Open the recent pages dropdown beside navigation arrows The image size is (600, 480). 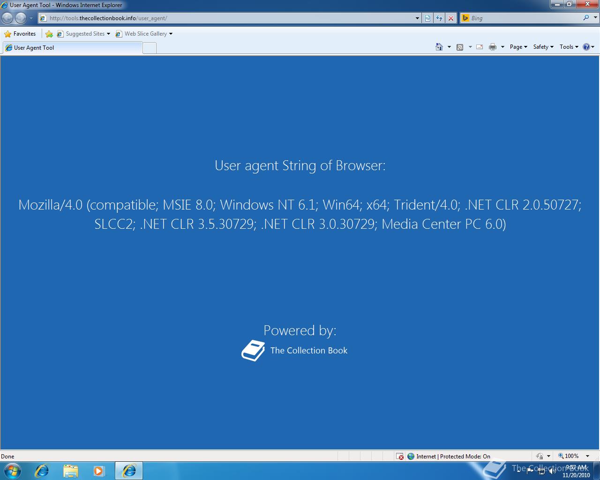click(x=31, y=18)
